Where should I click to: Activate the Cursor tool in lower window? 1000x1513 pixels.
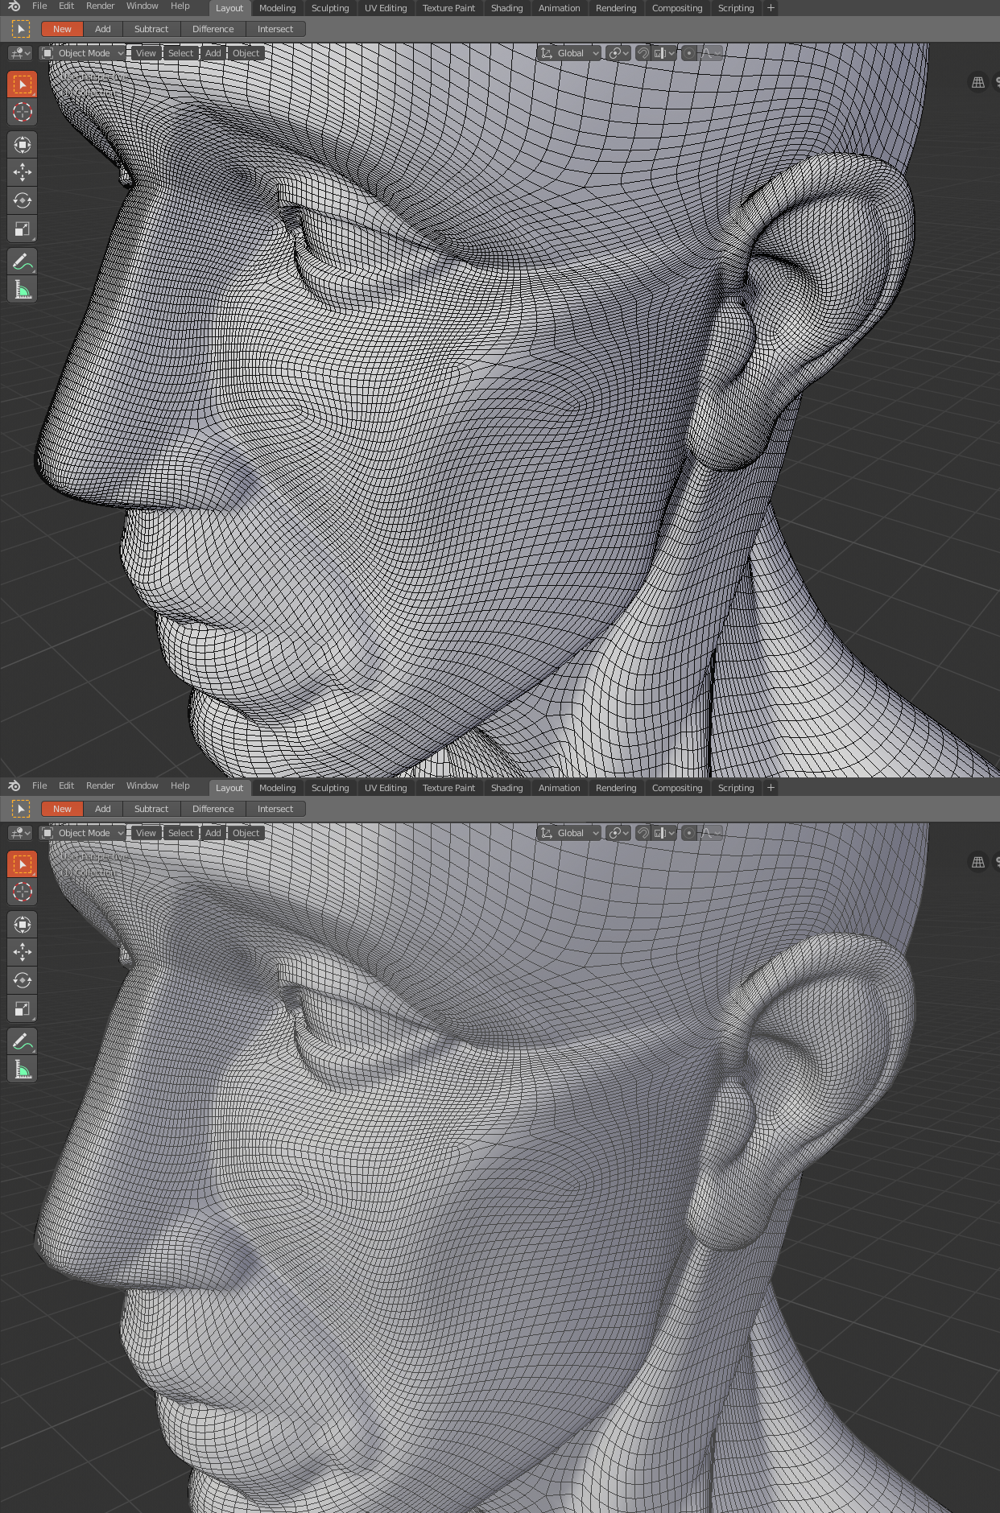coord(23,893)
